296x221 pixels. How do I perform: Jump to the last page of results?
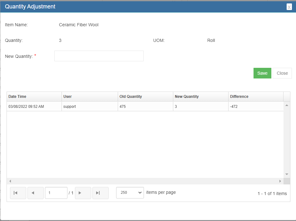tap(101, 193)
